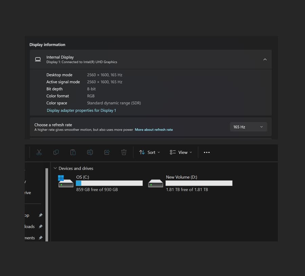Click the Share icon in toolbar
The image size is (305, 276).
click(x=107, y=152)
